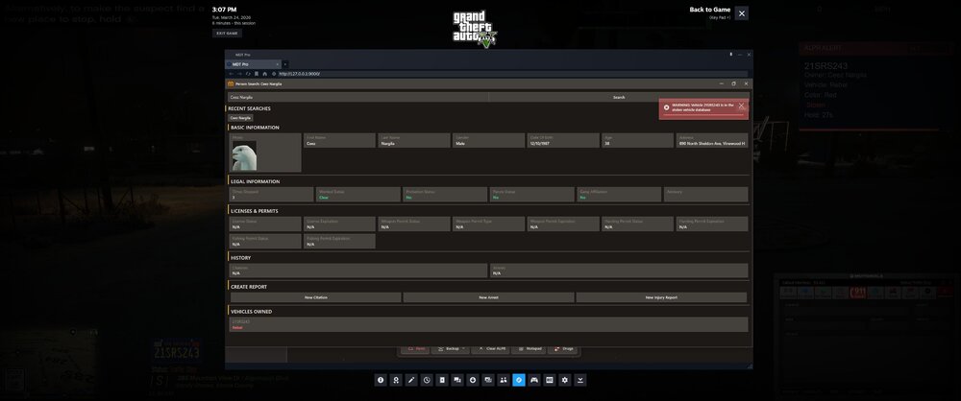
Task: Click the Citations history field
Action: (358, 271)
